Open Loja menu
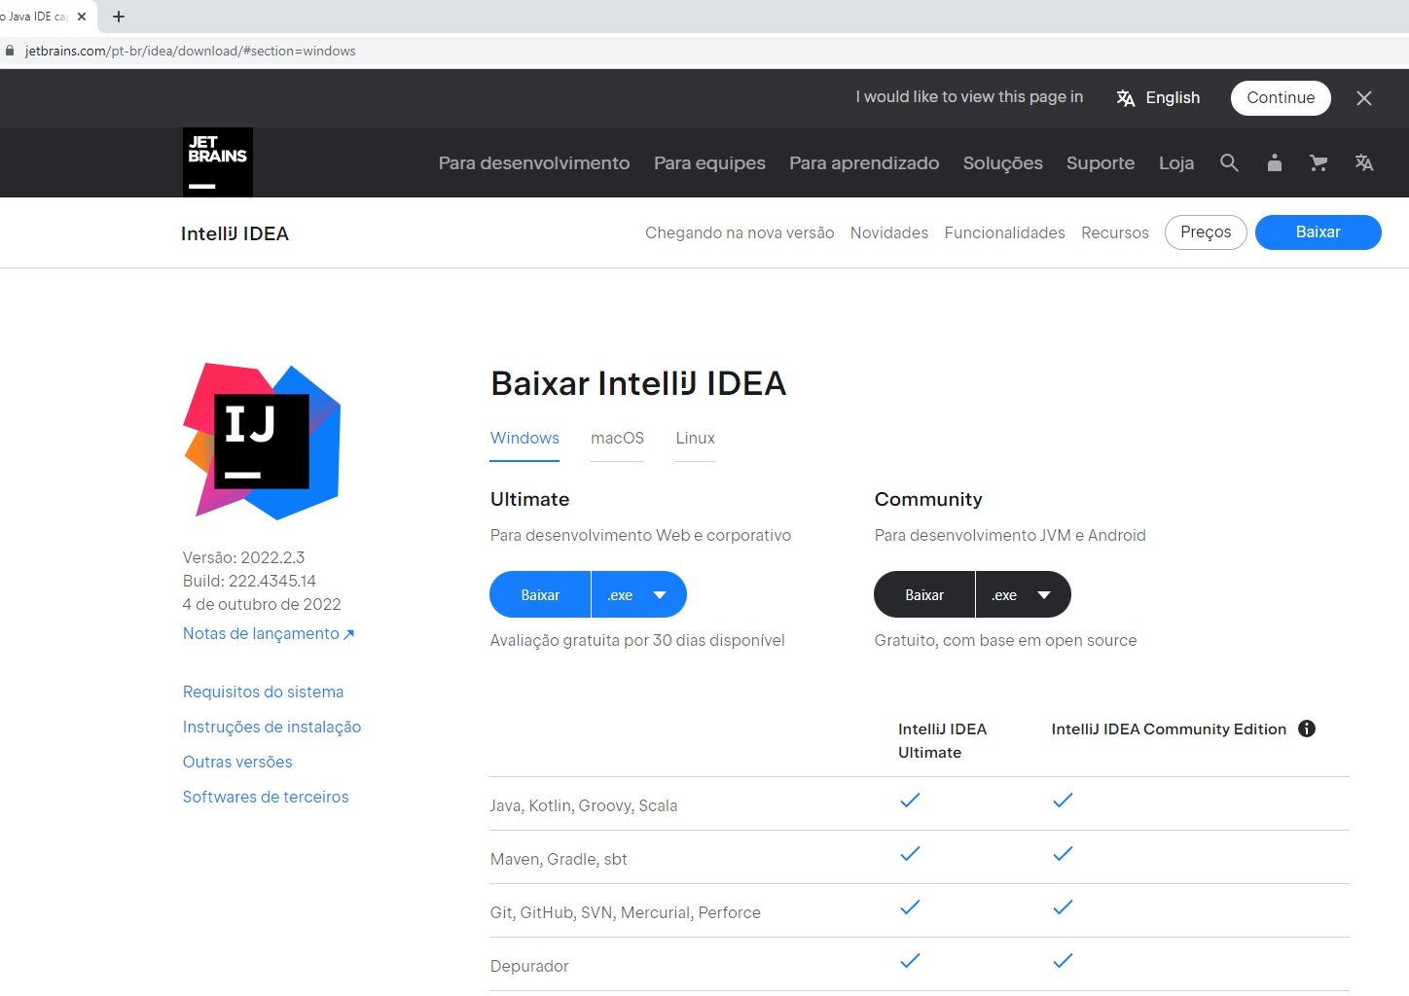The image size is (1409, 996). pyautogui.click(x=1176, y=163)
